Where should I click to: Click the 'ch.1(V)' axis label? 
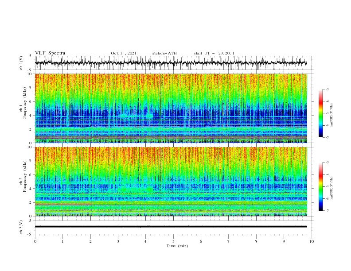pos(21,63)
